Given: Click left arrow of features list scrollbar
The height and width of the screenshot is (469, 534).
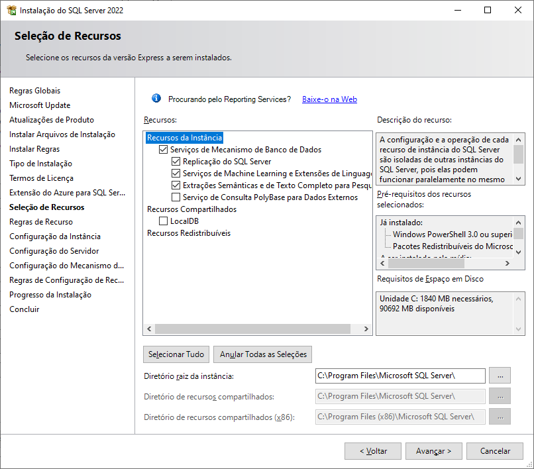Looking at the screenshot, I should tap(149, 329).
